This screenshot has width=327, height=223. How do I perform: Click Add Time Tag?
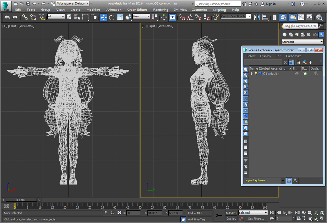pos(196,219)
